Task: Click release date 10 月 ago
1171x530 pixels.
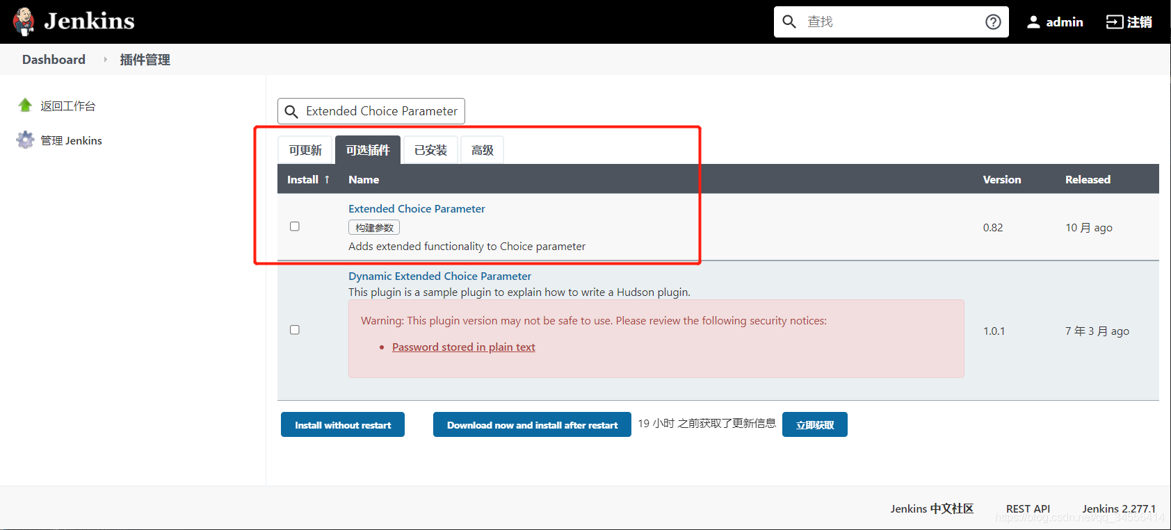Action: (x=1089, y=227)
